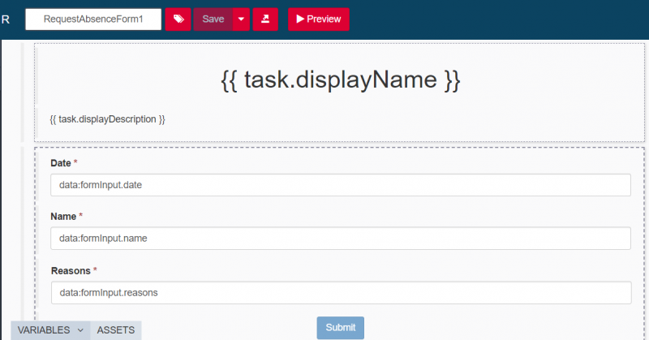
Task: Open the ASSETS tab
Action: [115, 330]
